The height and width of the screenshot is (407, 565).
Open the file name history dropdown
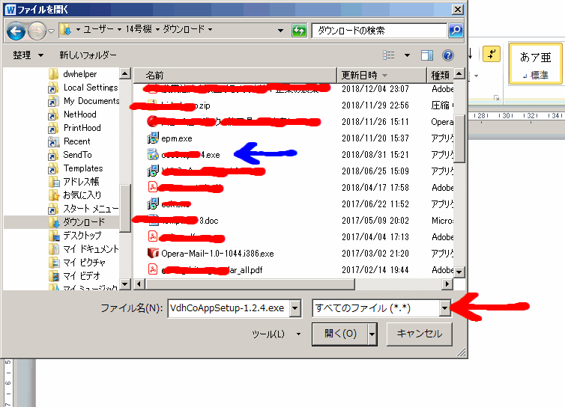click(x=295, y=308)
